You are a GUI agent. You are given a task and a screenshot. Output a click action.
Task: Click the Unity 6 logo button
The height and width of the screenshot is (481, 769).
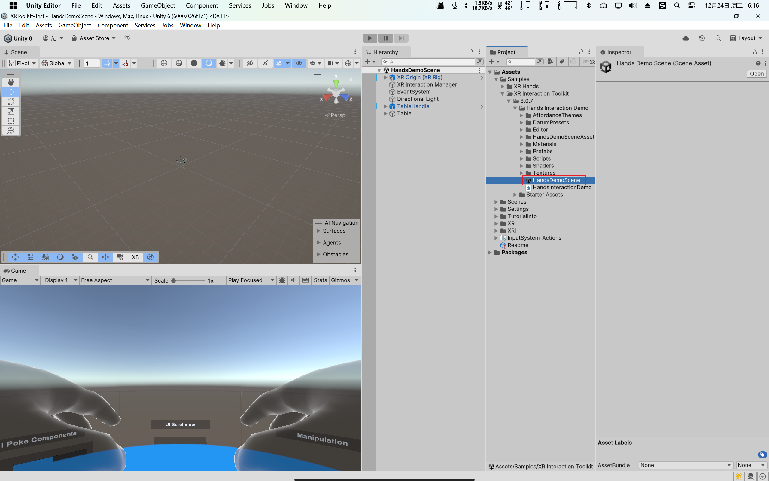[x=18, y=38]
